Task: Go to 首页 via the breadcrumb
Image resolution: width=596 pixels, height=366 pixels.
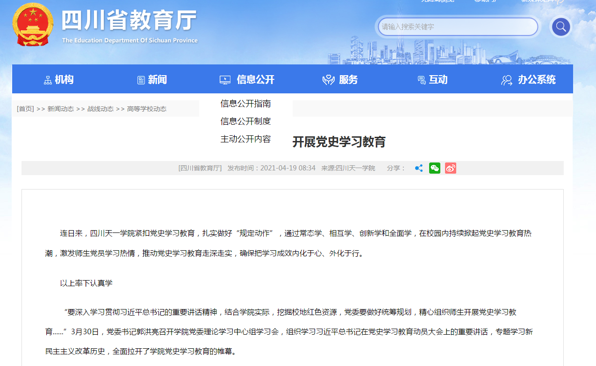Action: [25, 109]
